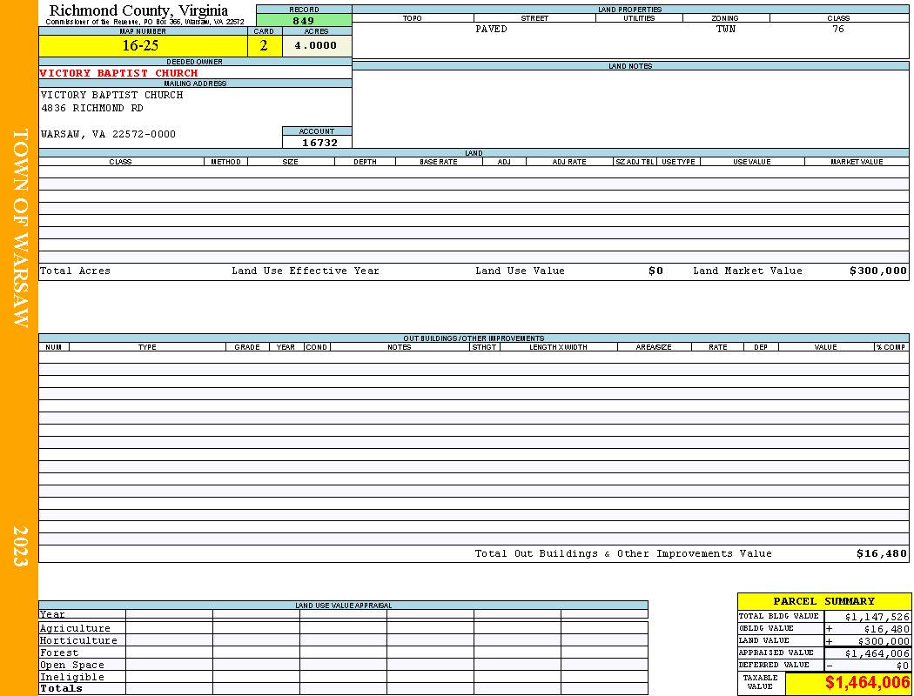
Task: Click the acres value 4.0000
Action: click(316, 45)
